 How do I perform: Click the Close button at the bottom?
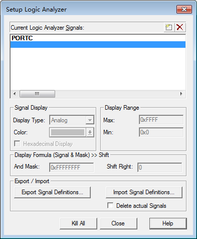coord(118,223)
